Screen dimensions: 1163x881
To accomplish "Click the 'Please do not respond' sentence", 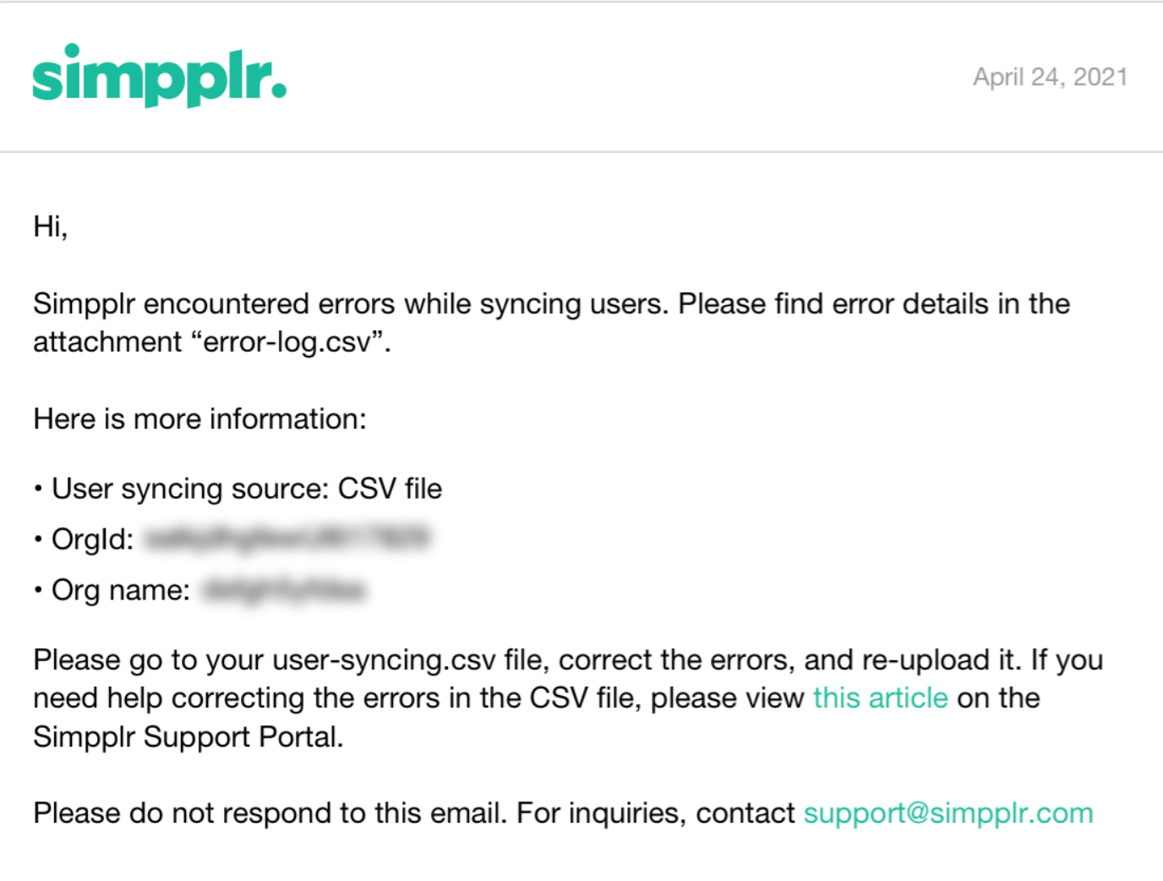I will coord(270,813).
